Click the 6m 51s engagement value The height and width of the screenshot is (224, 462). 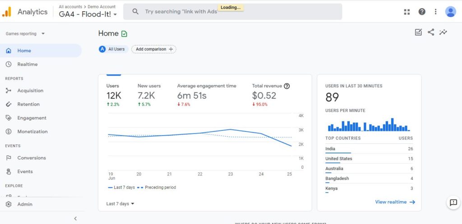(192, 96)
